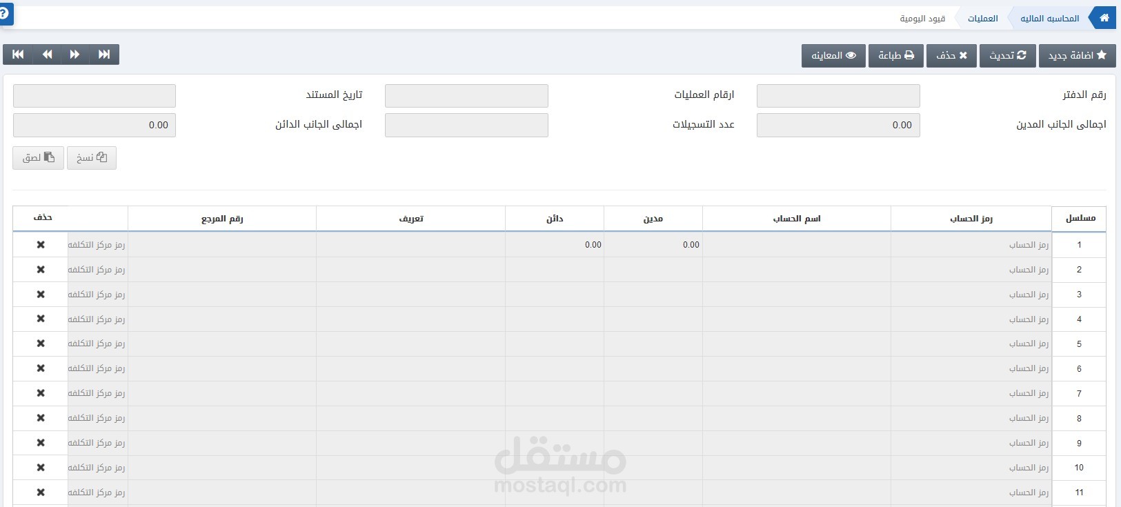Open العمليات breadcrumb item
This screenshot has height=507, width=1121.
(x=982, y=19)
